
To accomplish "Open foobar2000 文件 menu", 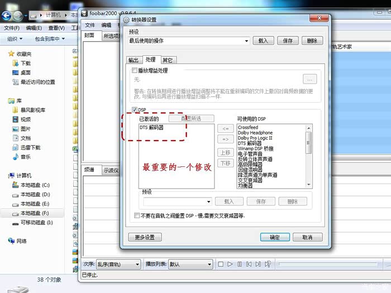I will pos(90,25).
